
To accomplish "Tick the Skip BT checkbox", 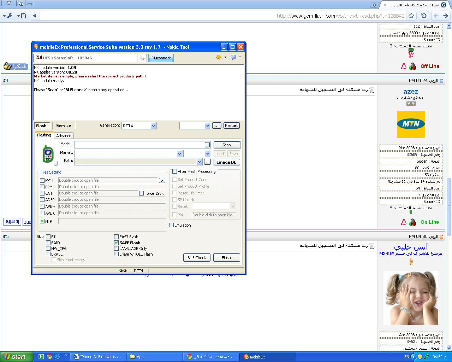I will coord(48,237).
